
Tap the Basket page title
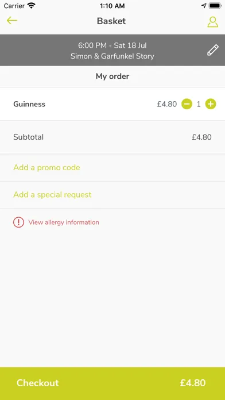click(x=111, y=21)
